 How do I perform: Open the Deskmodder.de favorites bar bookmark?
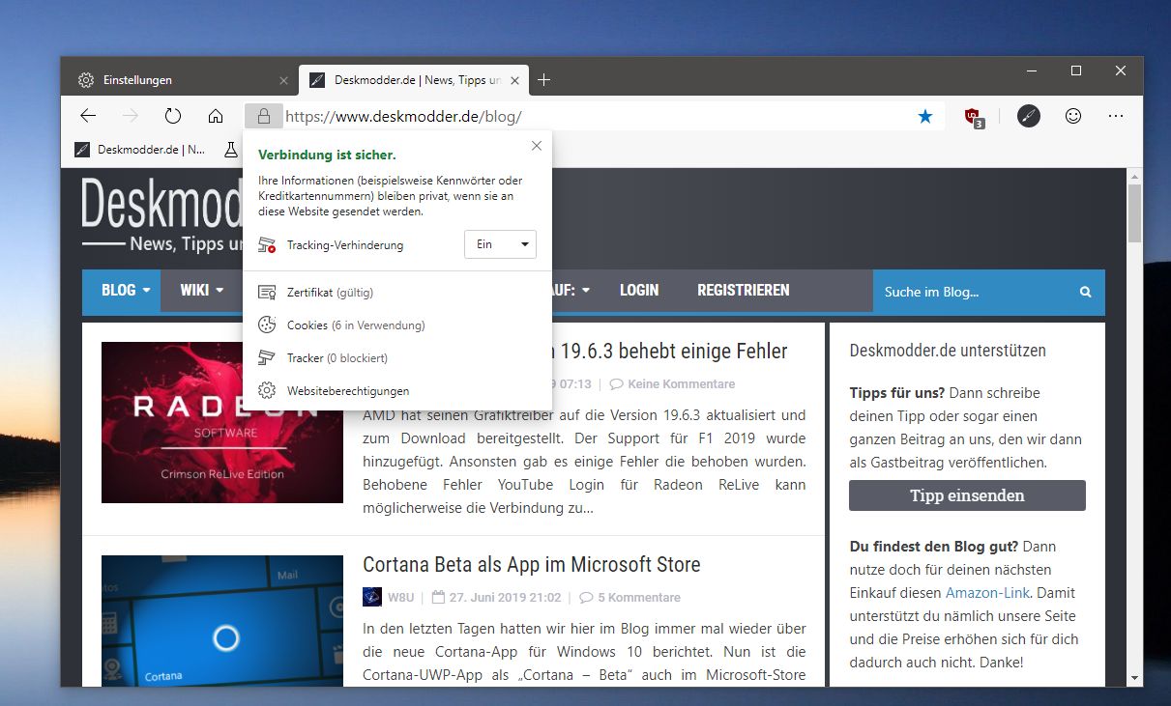click(140, 150)
